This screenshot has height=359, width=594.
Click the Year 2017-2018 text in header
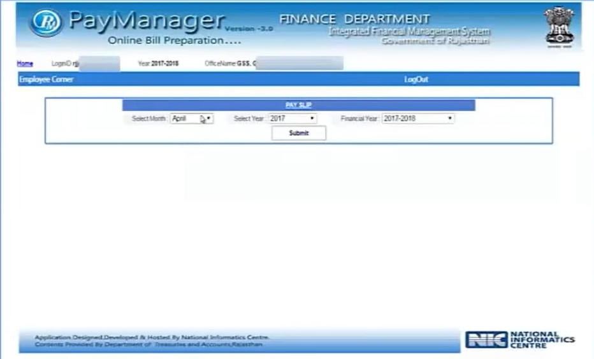point(158,64)
